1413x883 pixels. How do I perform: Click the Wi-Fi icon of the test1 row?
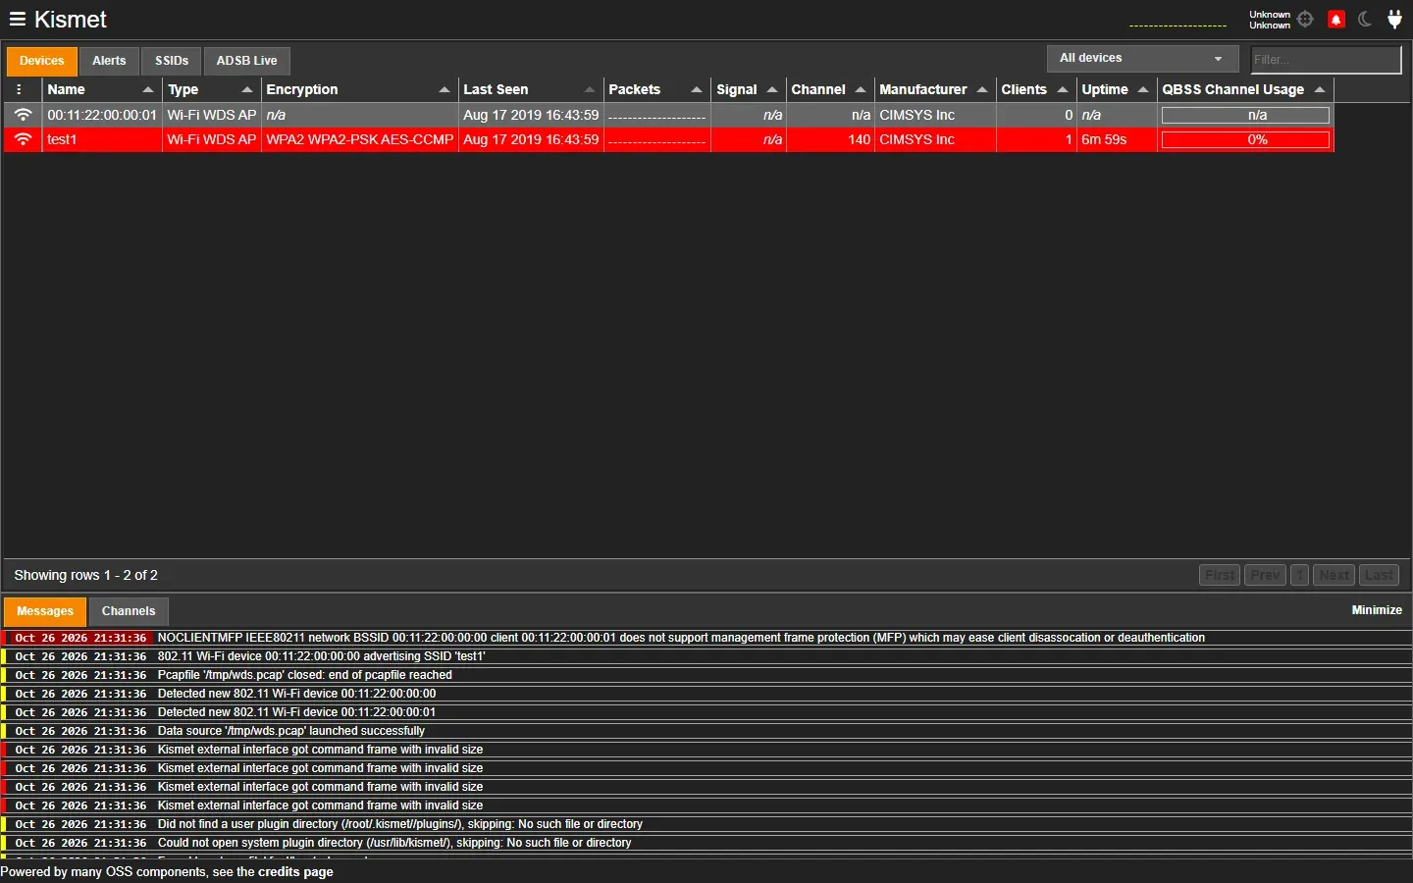click(23, 139)
